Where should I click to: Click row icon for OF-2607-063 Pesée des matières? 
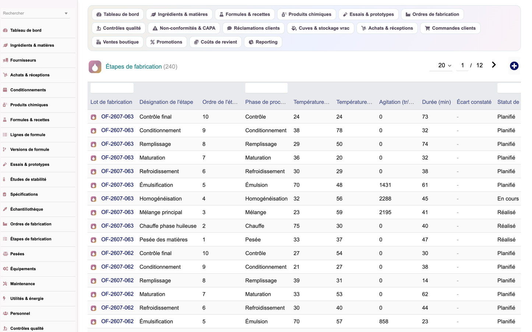click(94, 240)
